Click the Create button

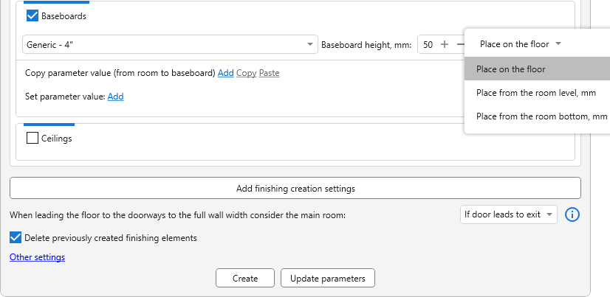245,278
